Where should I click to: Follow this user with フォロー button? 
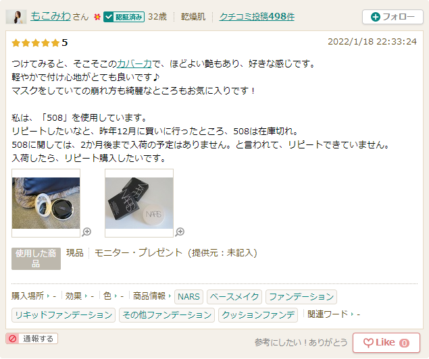[x=393, y=17]
